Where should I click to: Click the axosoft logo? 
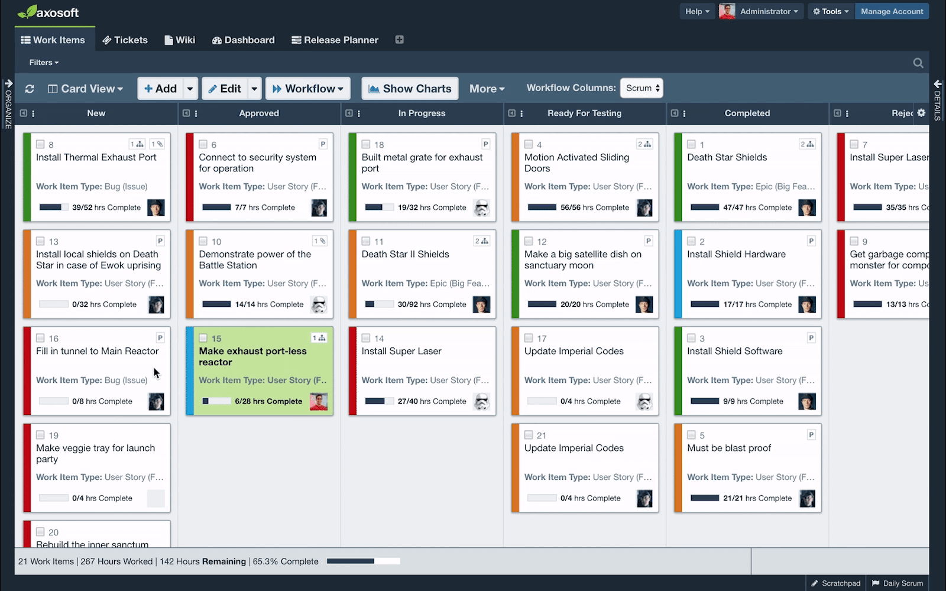point(48,12)
